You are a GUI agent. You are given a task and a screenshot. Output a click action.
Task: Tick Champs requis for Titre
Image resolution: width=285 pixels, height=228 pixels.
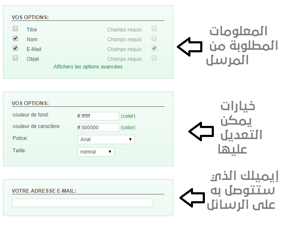coord(154,28)
